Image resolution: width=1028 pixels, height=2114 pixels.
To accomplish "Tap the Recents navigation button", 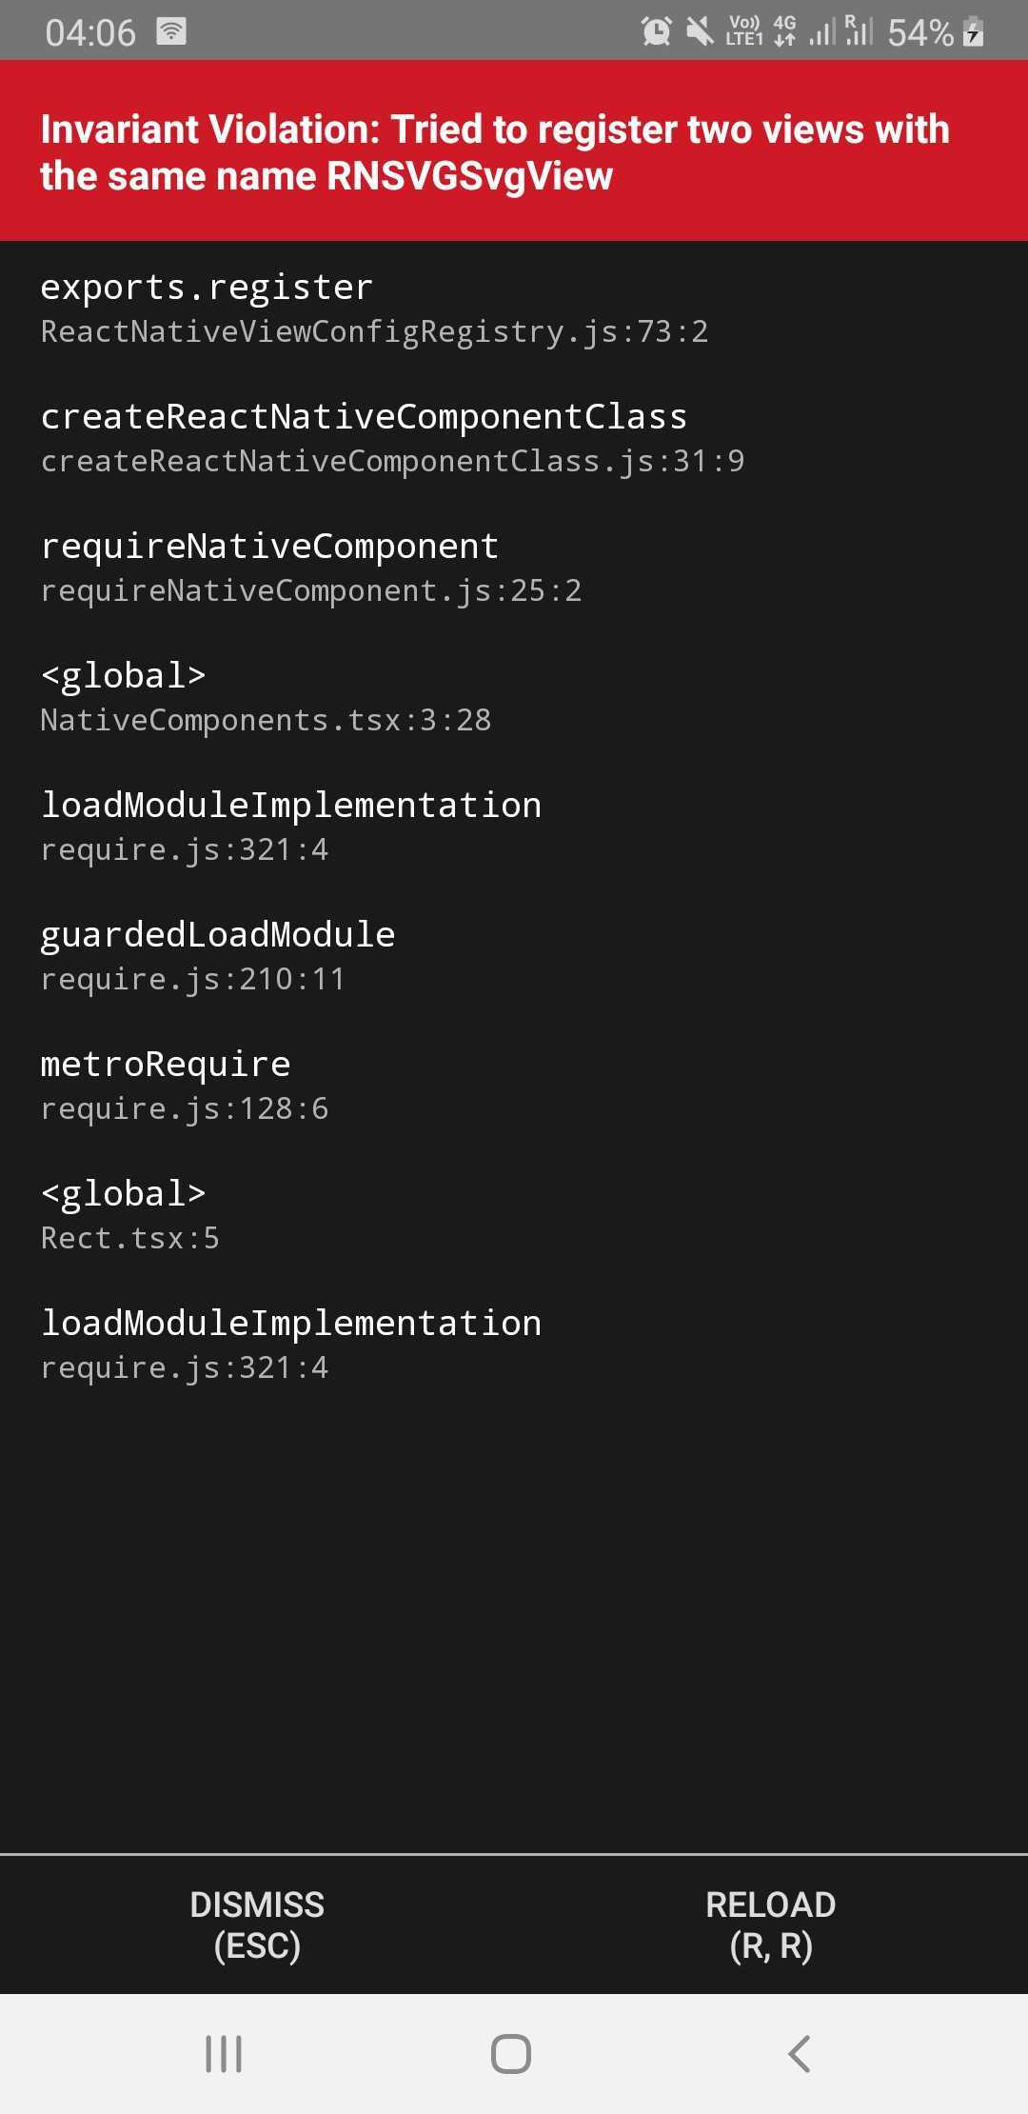I will (x=223, y=2055).
